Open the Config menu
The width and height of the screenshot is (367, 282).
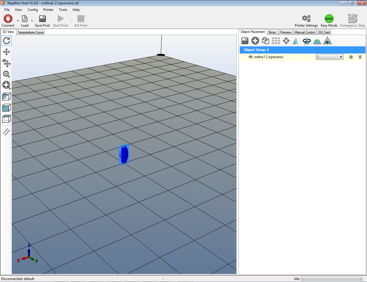click(32, 10)
